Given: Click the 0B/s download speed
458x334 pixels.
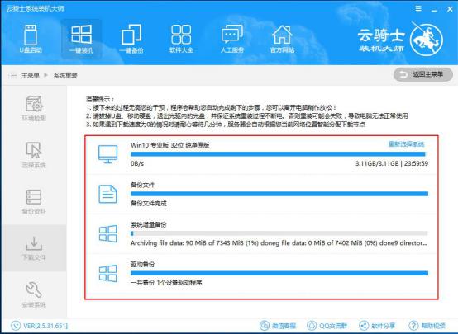Looking at the screenshot, I should 137,163.
